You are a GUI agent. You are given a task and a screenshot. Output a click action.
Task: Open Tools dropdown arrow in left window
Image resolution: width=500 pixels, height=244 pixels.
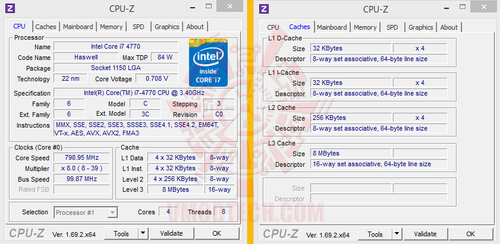coord(143,234)
